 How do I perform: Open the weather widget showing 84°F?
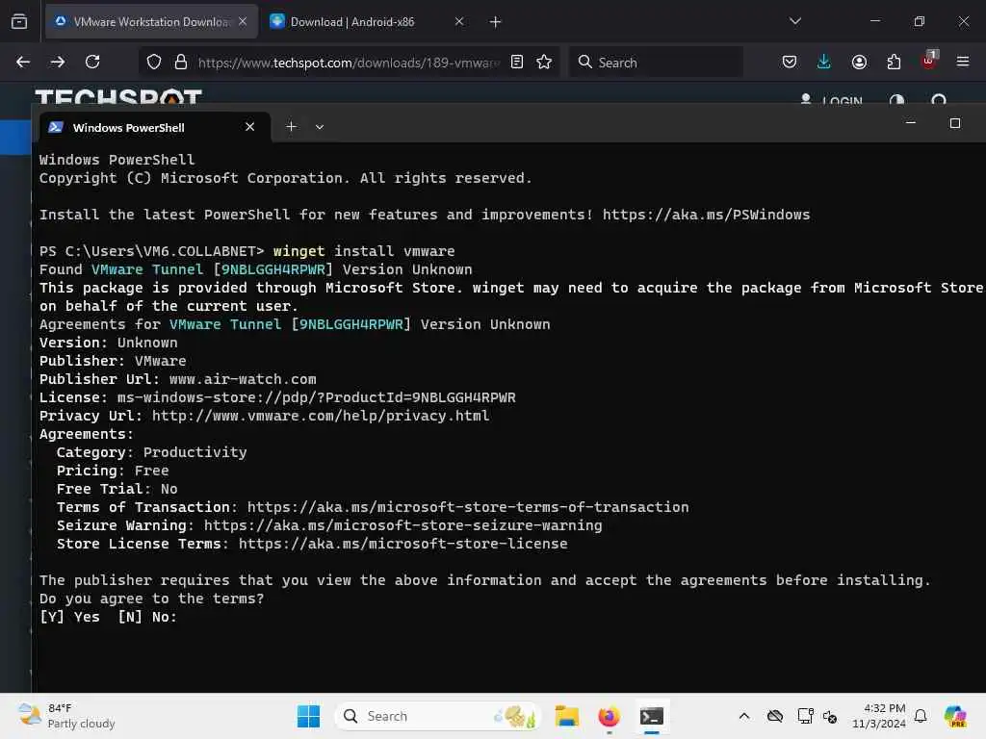coord(66,716)
